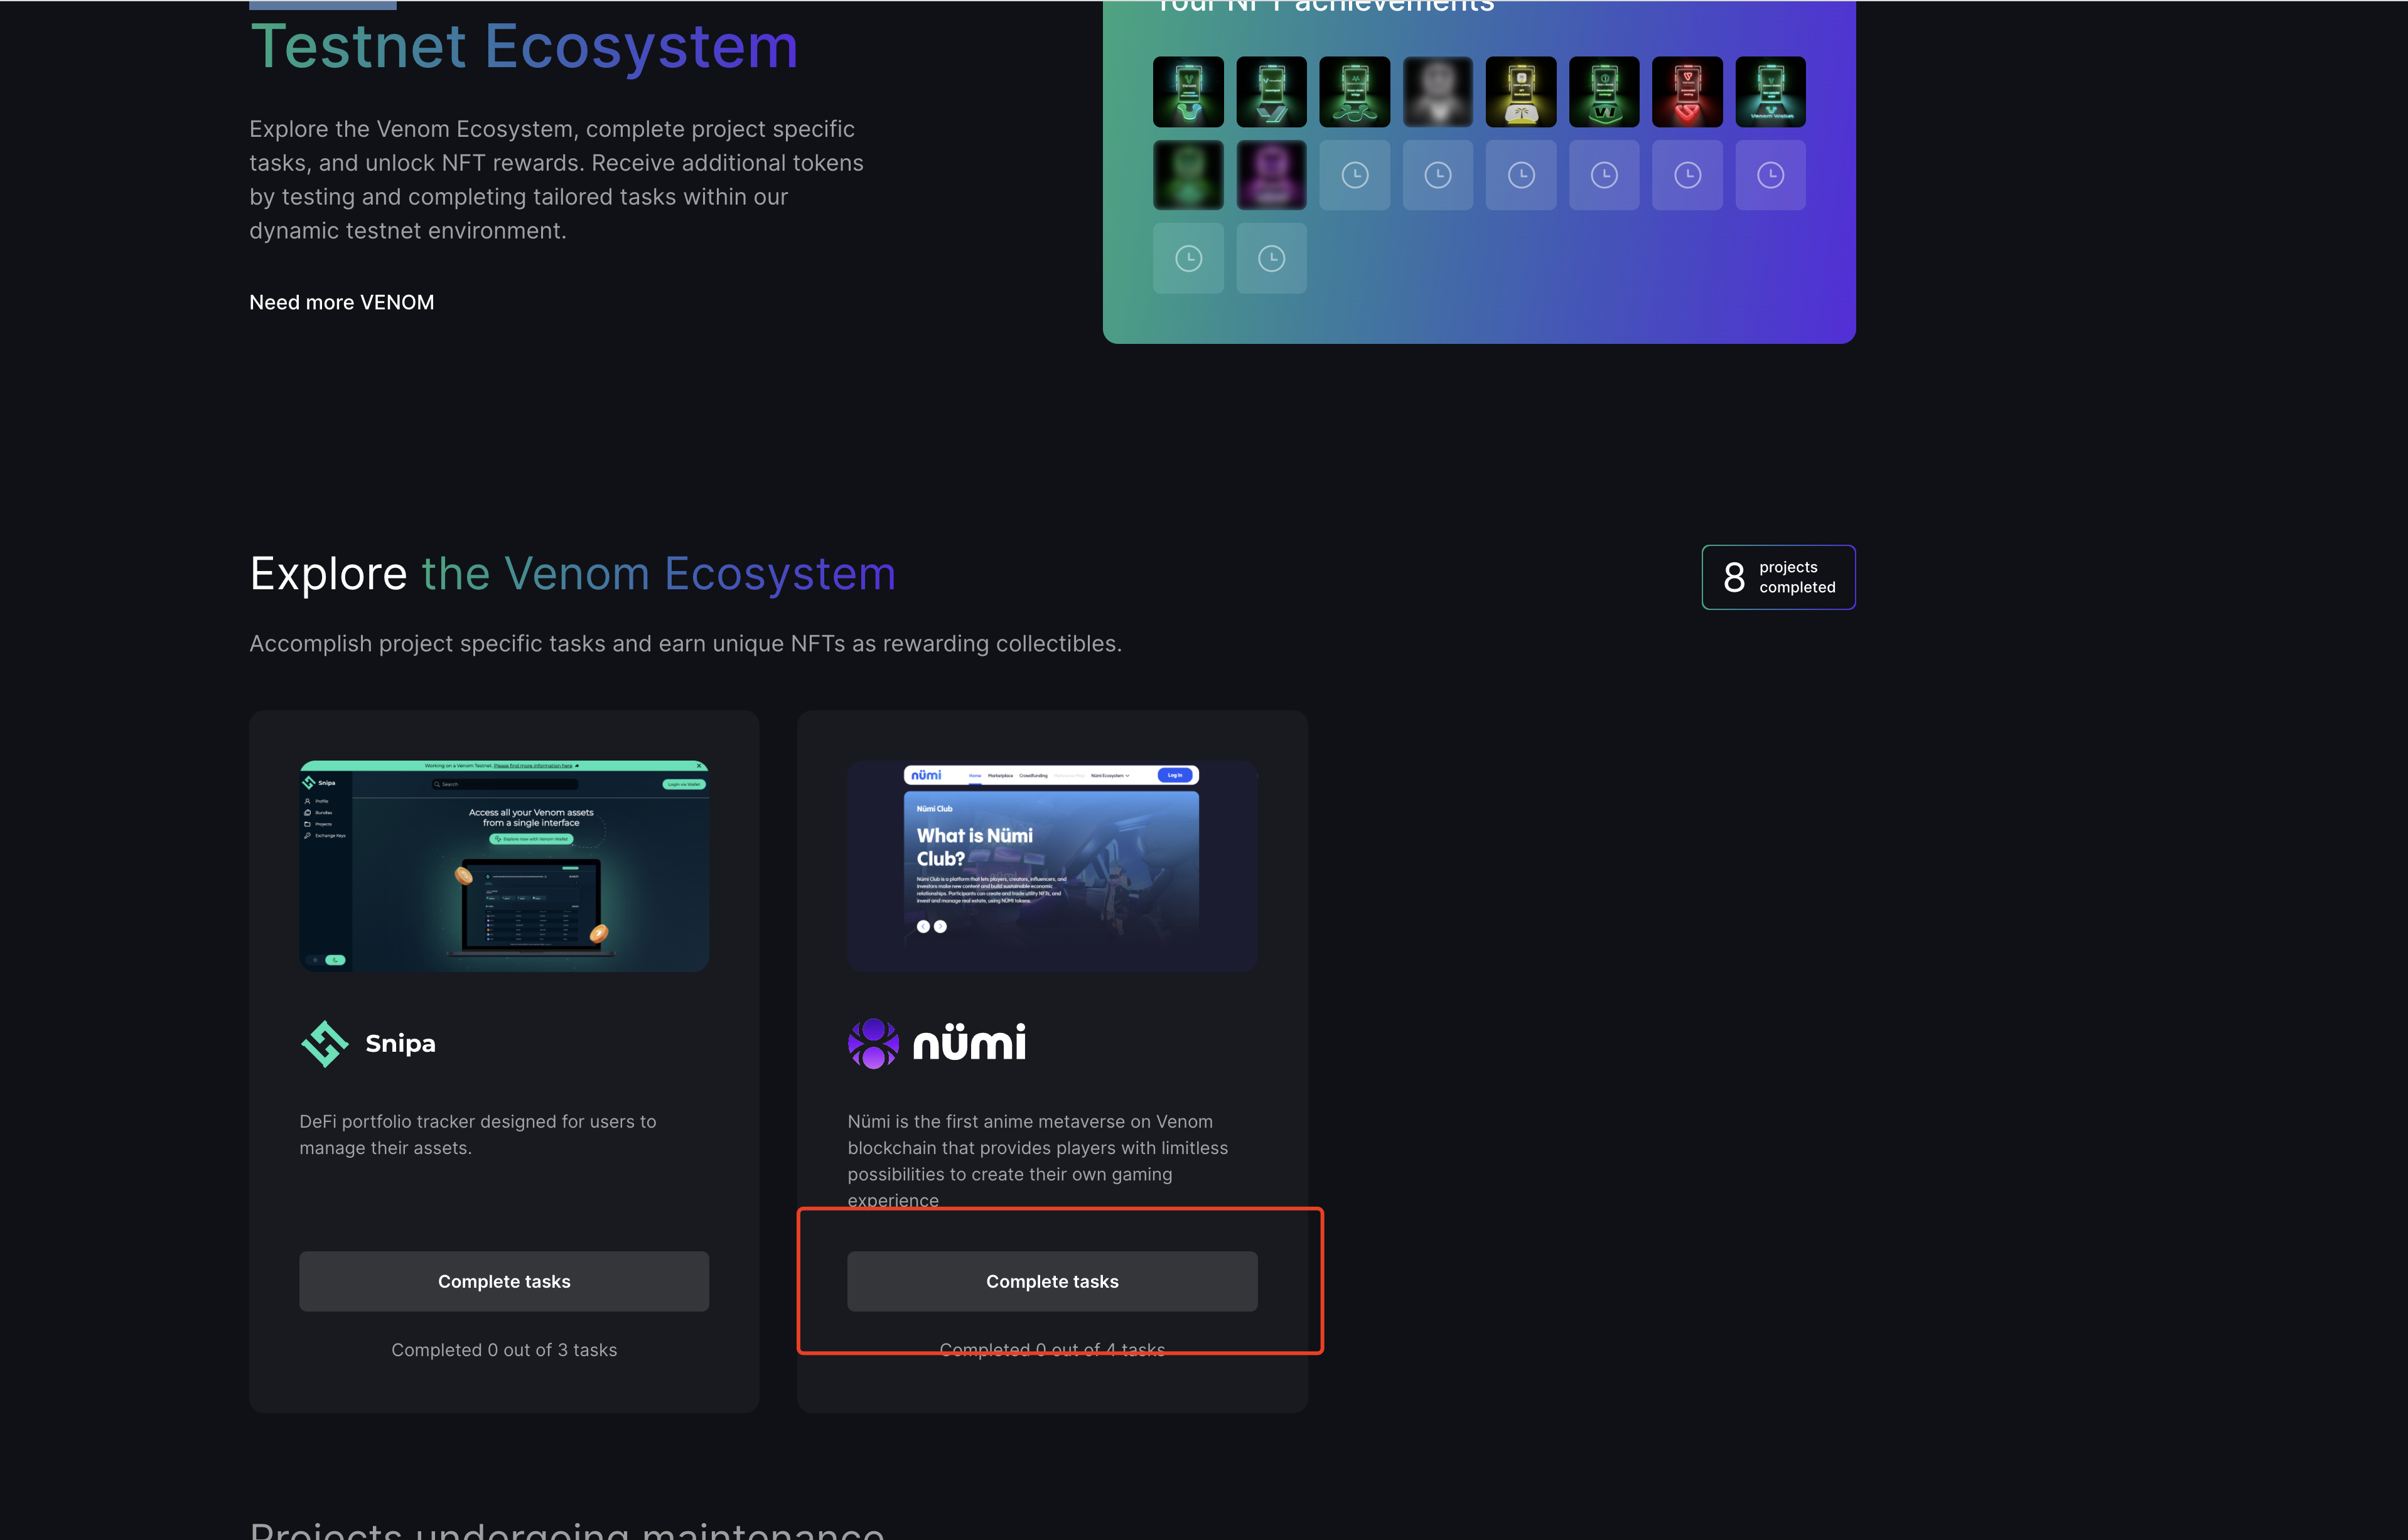Click the Snipa logo icon
Image resolution: width=2408 pixels, height=1540 pixels.
tap(324, 1043)
